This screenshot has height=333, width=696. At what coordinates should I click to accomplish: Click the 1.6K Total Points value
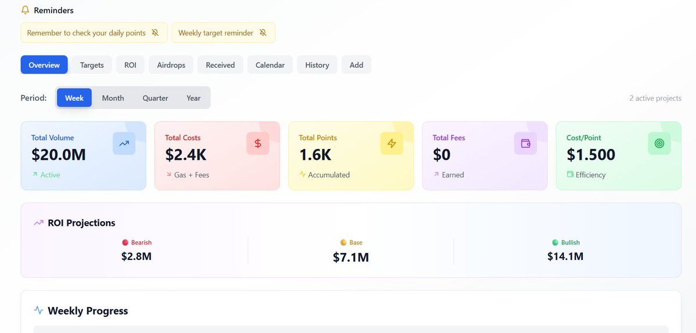point(315,155)
